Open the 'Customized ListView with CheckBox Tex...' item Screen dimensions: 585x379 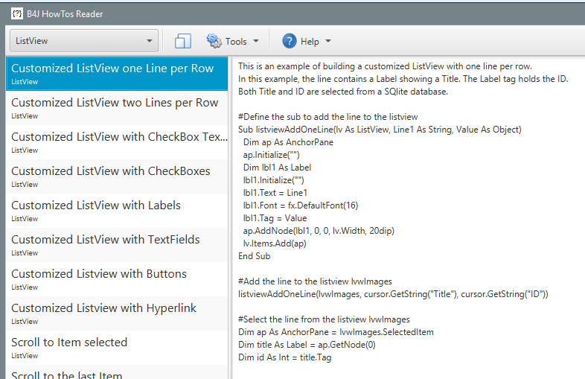point(117,141)
